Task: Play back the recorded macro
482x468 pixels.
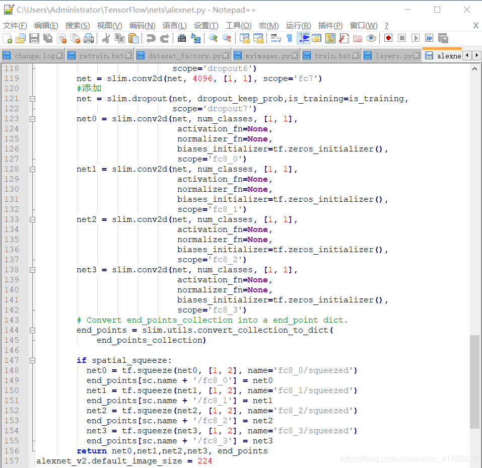Action: (415, 38)
